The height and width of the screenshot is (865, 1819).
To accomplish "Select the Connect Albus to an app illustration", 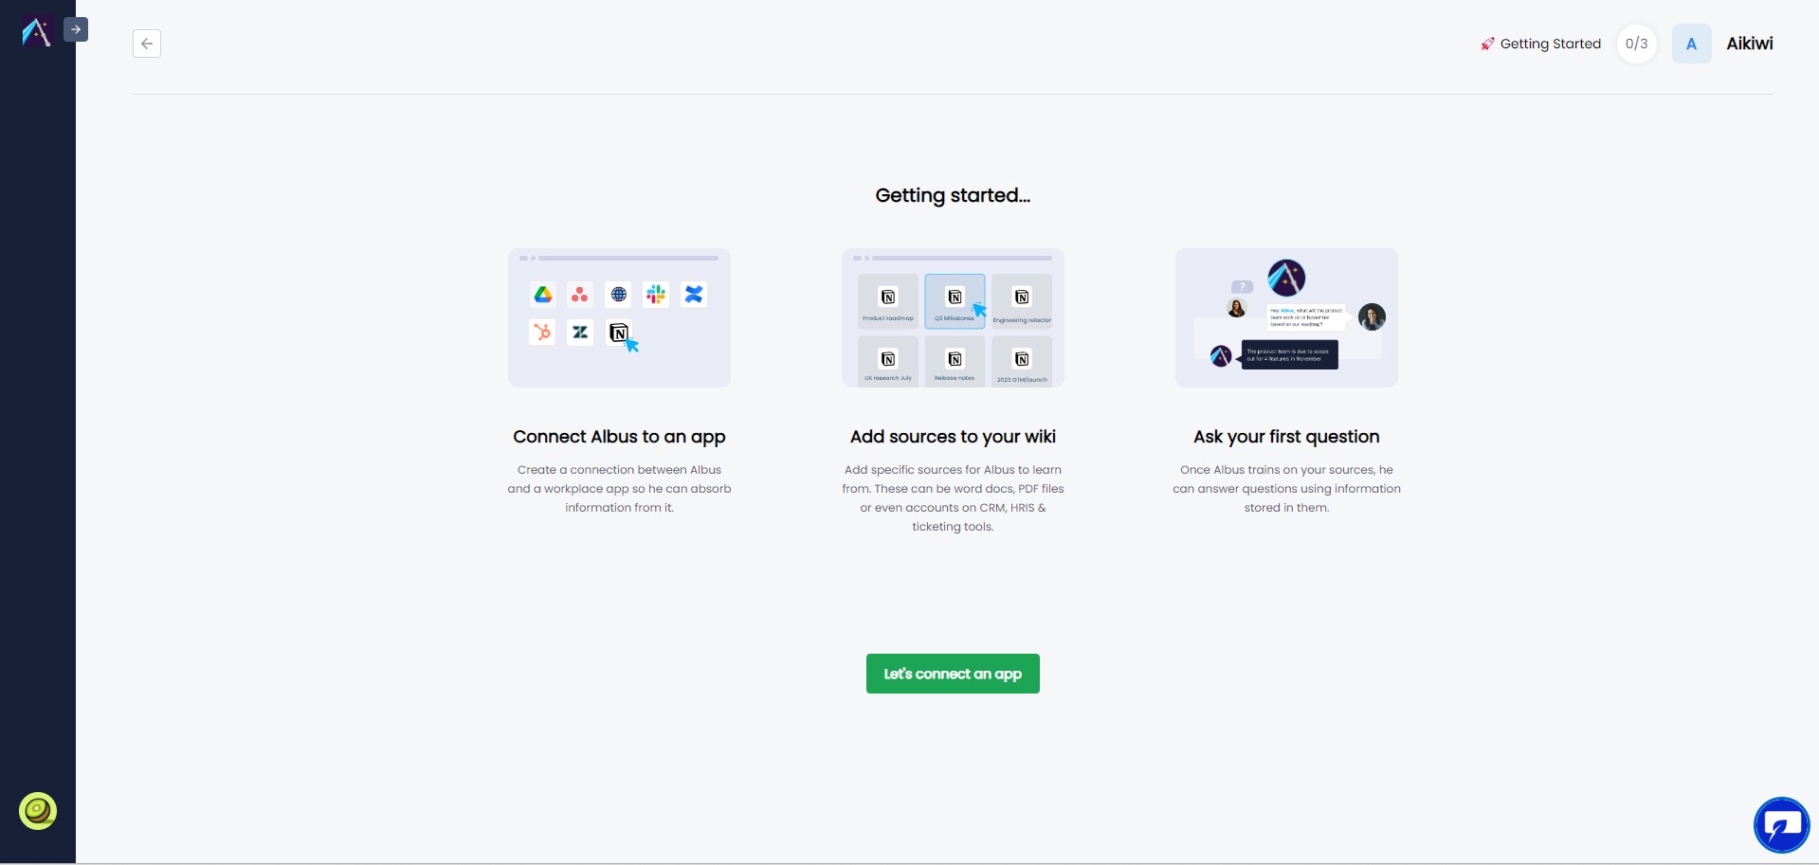I will (619, 317).
